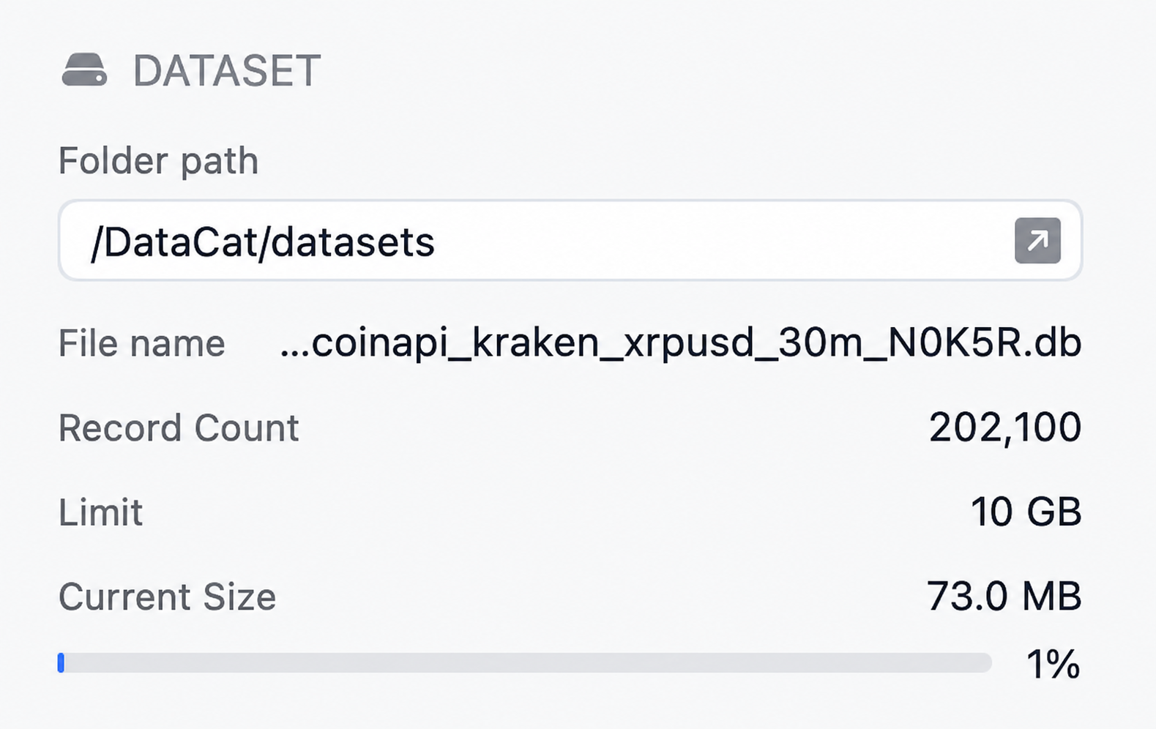This screenshot has height=729, width=1156.
Task: Select the Limit label
Action: click(x=100, y=512)
